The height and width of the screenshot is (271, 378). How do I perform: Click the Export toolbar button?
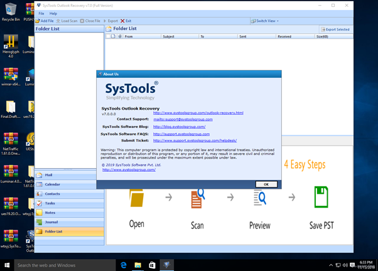click(111, 21)
